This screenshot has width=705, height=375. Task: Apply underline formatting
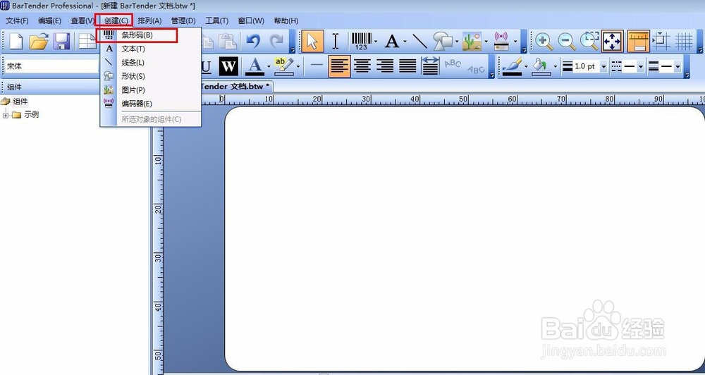tap(206, 66)
